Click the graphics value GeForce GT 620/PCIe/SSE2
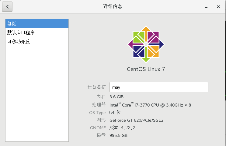The width and height of the screenshot is (226, 146). pyautogui.click(x=136, y=120)
